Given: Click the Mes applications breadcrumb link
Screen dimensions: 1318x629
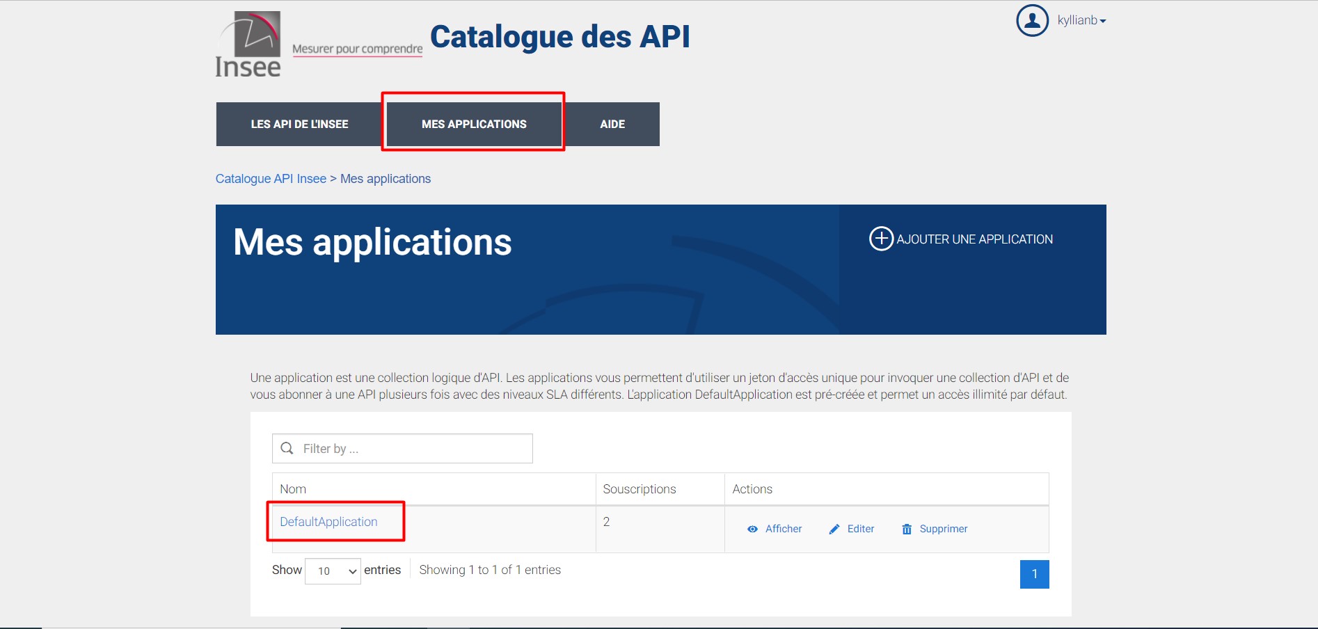Looking at the screenshot, I should tap(386, 179).
